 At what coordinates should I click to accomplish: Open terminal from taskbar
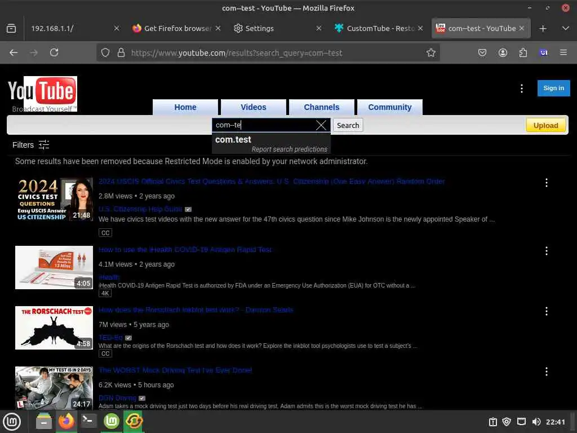(88, 421)
